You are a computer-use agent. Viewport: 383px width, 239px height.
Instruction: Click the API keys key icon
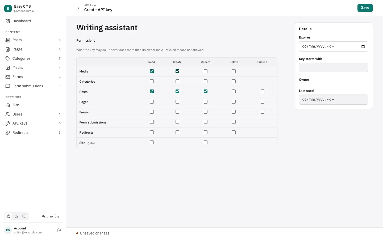point(8,123)
